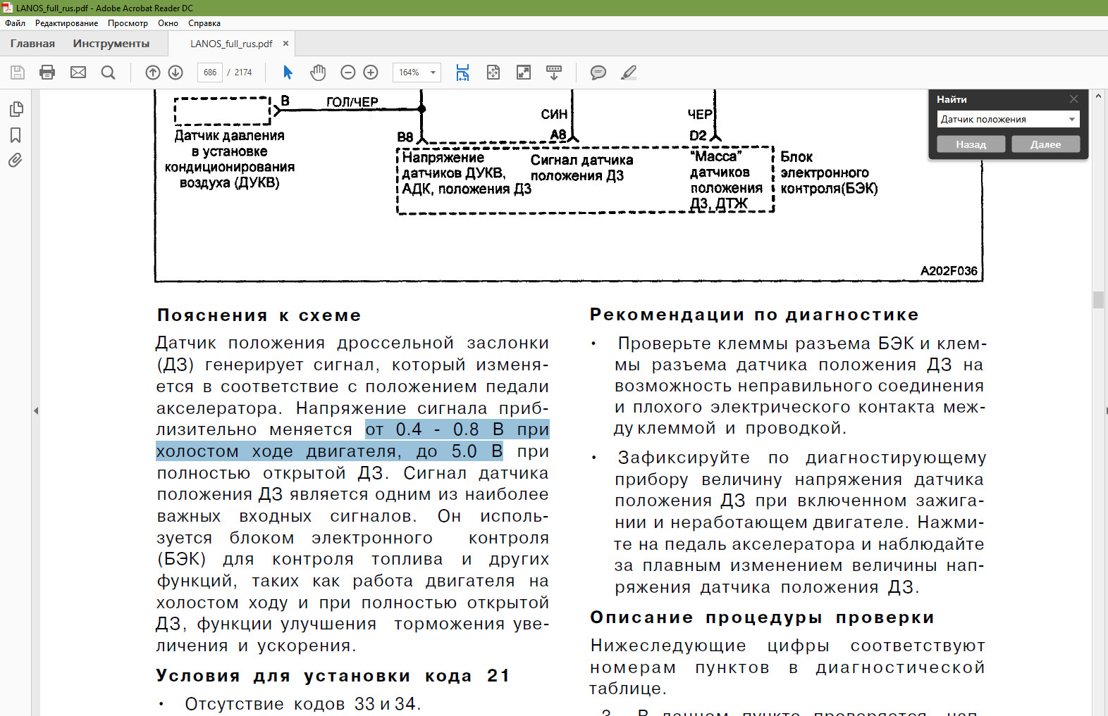
Task: Click the bullet text 'Отсутствие кодов 33 и 34.'
Action: click(x=302, y=704)
